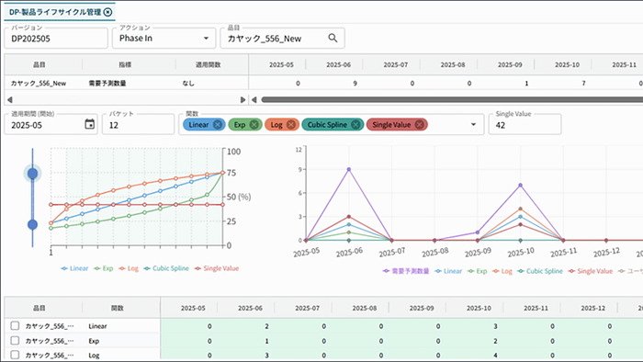Click the purple 2025-10 peak point in chart
The image size is (643, 362).
[x=521, y=186]
